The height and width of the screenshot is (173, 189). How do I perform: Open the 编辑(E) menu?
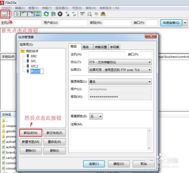click(x=20, y=8)
